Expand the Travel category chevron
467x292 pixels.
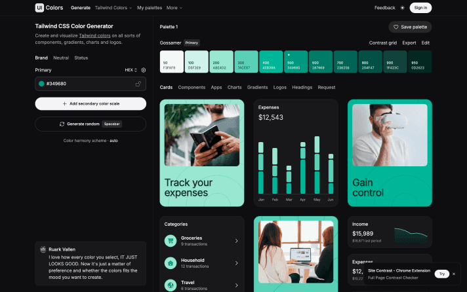[237, 285]
